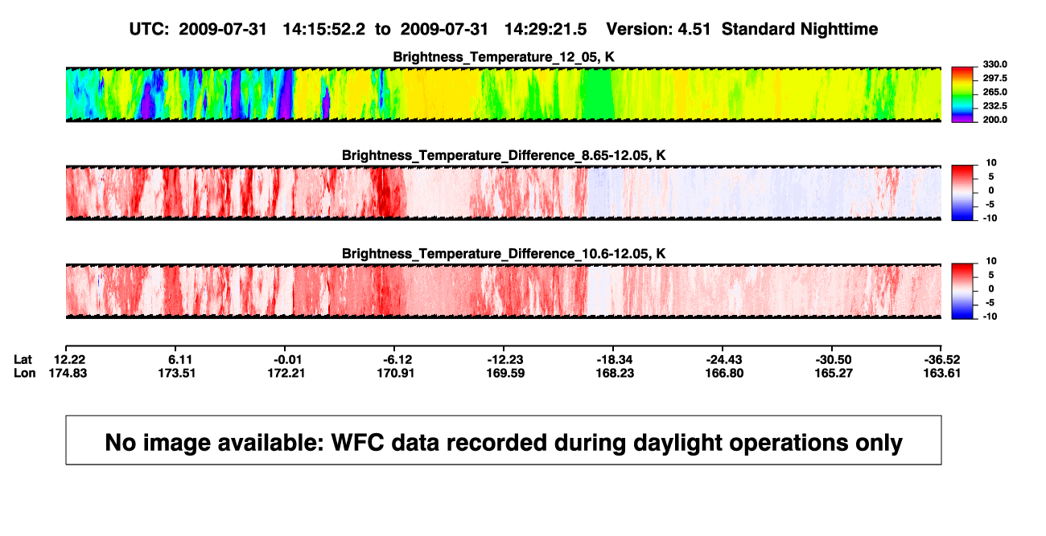Click the 10.6-12.05 difference color scale bar
Viewport: 1046px width, 536px height.
point(963,290)
